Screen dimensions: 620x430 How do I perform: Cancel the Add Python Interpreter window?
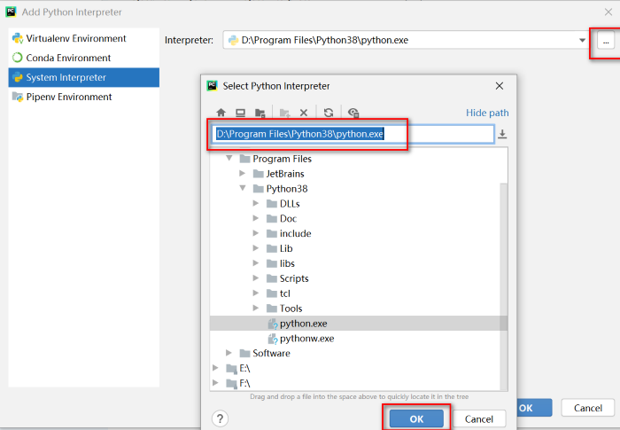point(588,408)
